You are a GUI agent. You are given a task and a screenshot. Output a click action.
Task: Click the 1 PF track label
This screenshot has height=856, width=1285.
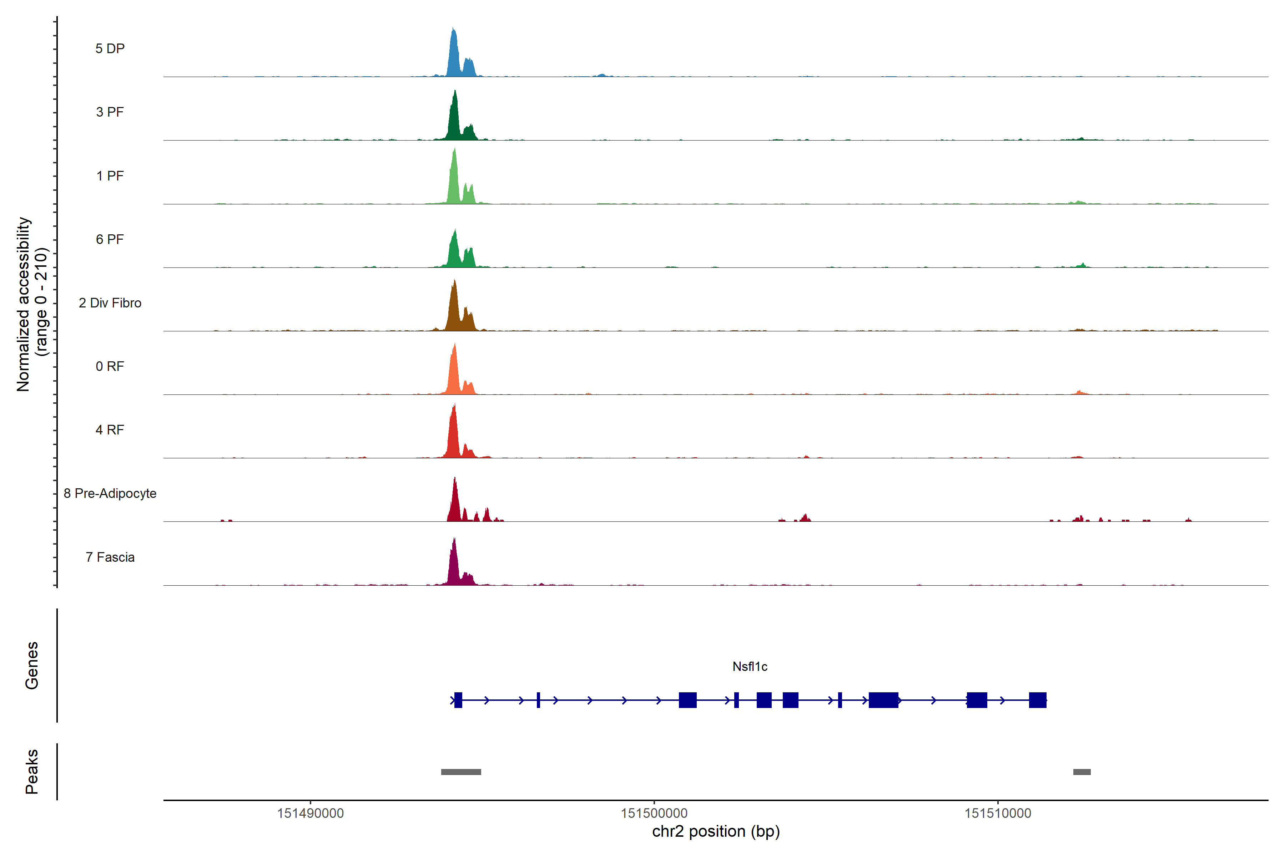point(110,176)
